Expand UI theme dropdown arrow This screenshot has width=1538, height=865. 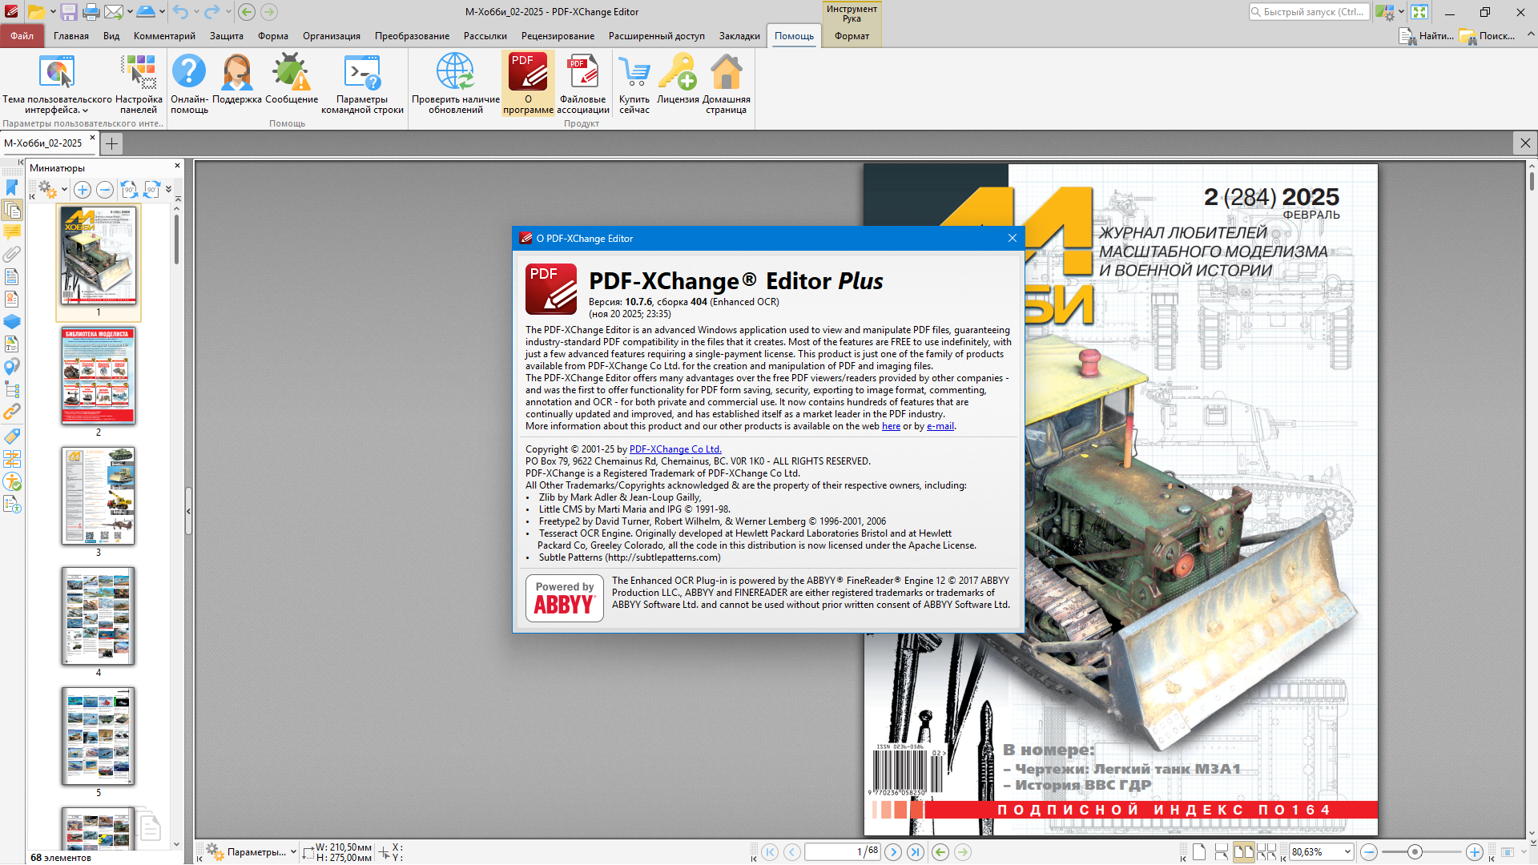pyautogui.click(x=86, y=111)
